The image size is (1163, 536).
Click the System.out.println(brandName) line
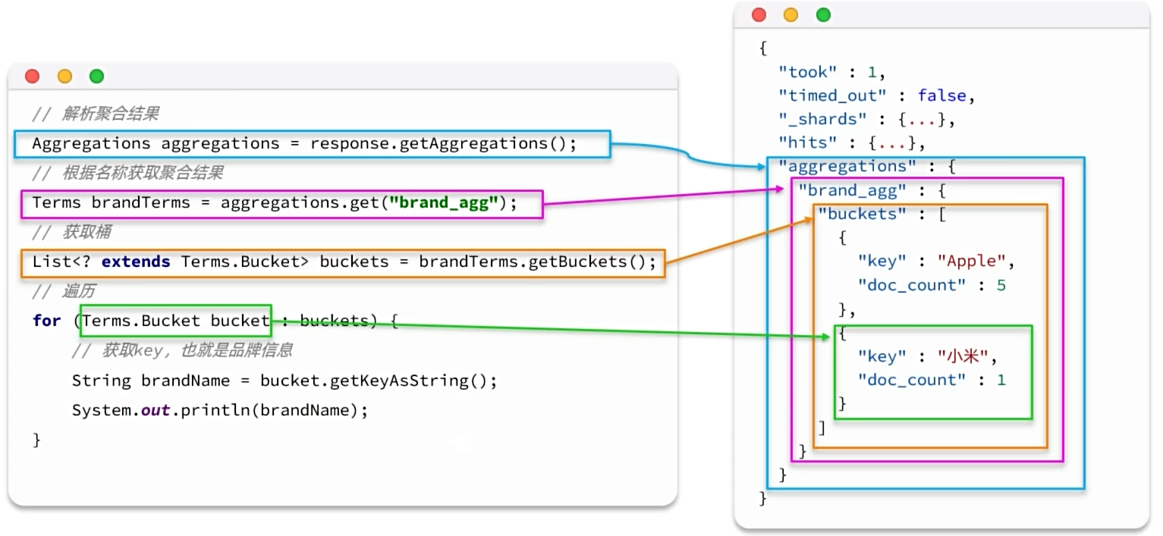219,410
